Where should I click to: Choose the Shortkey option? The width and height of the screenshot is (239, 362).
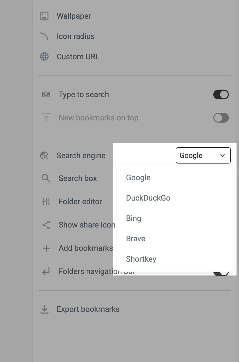pos(141,259)
